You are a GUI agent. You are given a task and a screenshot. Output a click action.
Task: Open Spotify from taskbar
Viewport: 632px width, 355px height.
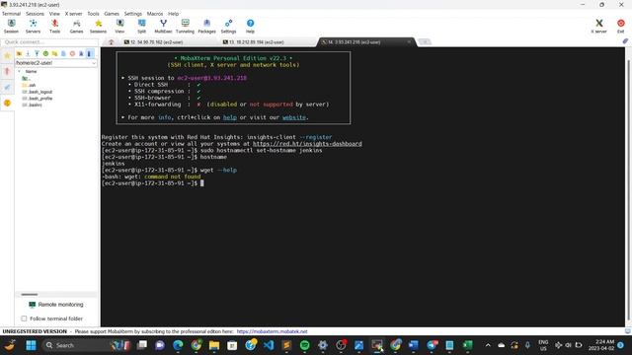(x=305, y=345)
